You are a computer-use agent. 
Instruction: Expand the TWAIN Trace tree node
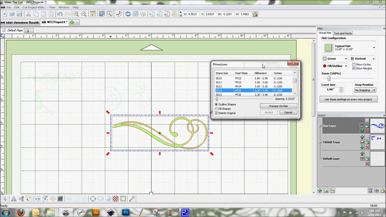320,142
